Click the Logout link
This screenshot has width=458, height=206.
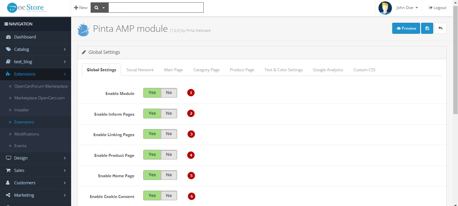[x=438, y=8]
